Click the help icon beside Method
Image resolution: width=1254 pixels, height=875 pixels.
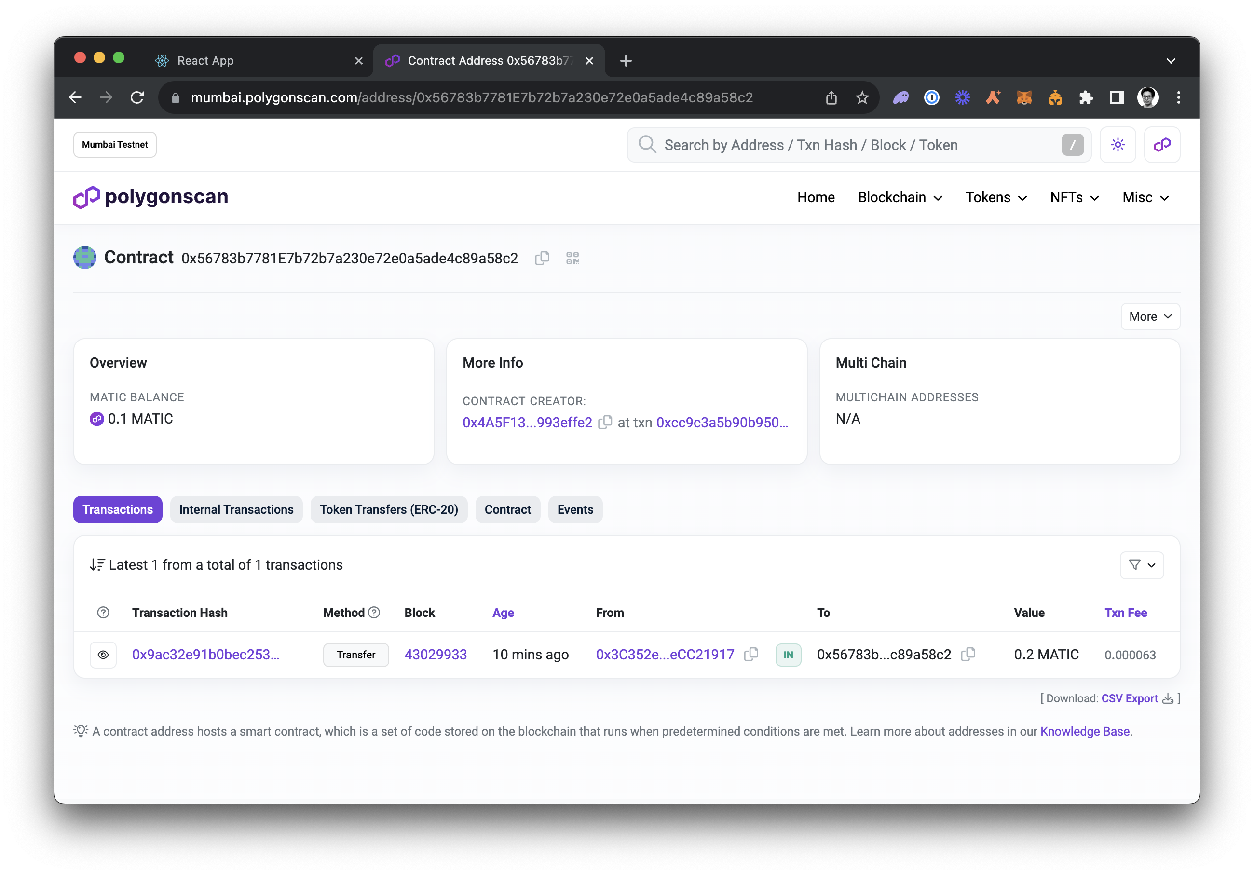click(374, 612)
